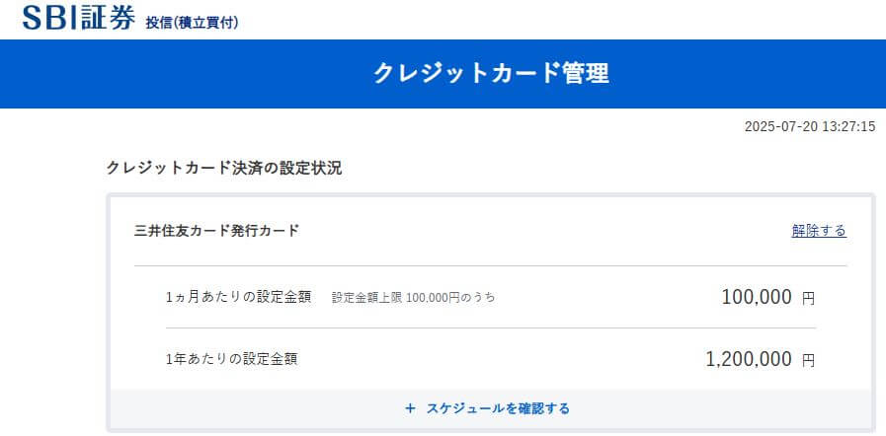Click the timestamp 2025-07-20 13:27:15

point(810,126)
